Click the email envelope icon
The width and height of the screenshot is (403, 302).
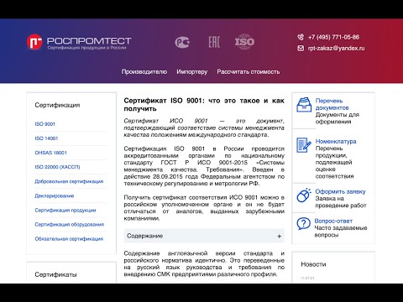pyautogui.click(x=301, y=49)
